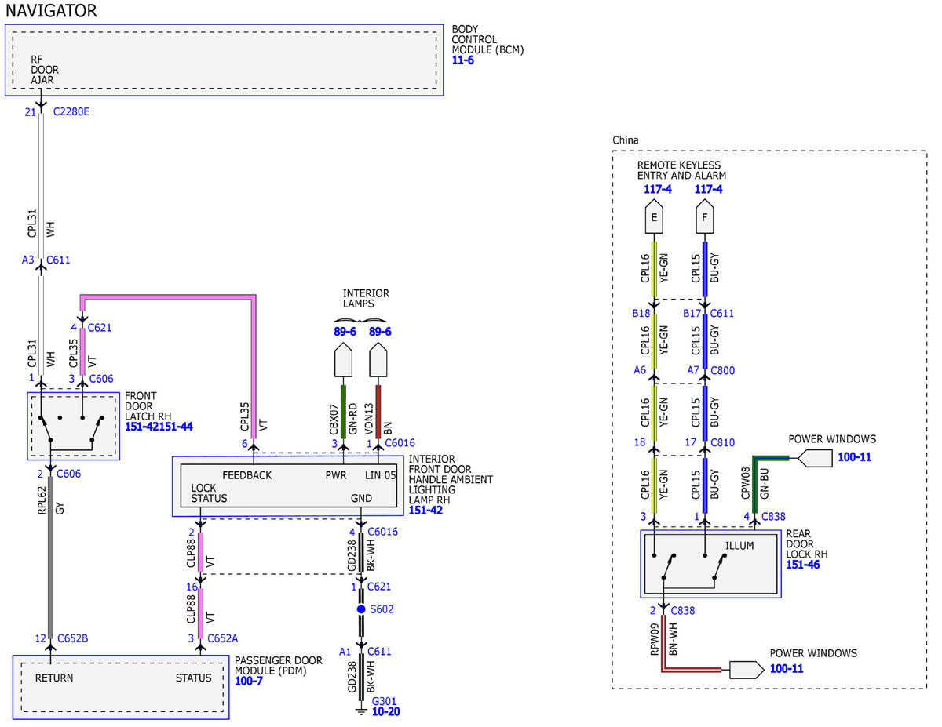The image size is (942, 727).
Task: Click the blue S602 splice dot
Action: coord(361,609)
